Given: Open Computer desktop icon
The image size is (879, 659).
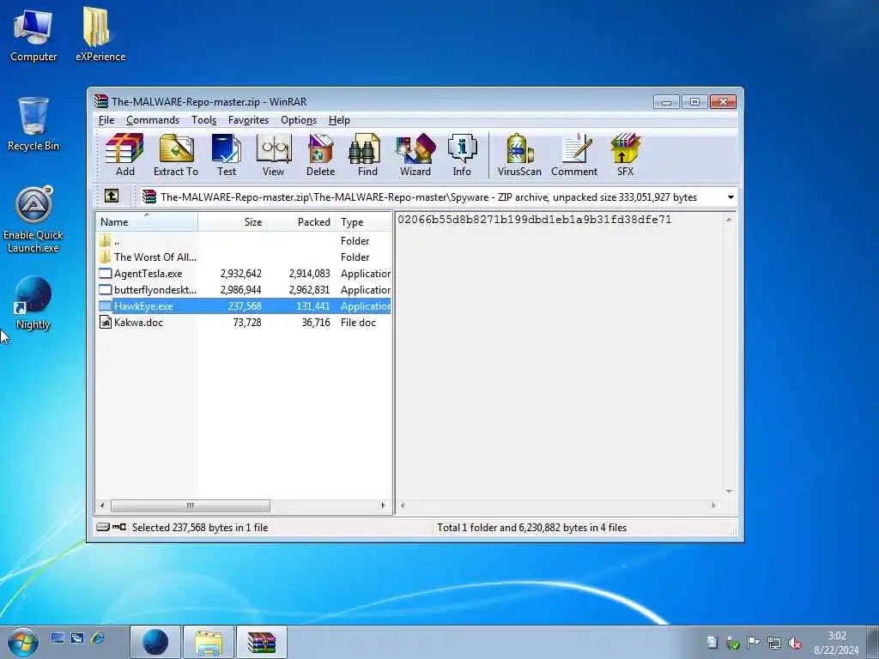Looking at the screenshot, I should click(x=33, y=35).
